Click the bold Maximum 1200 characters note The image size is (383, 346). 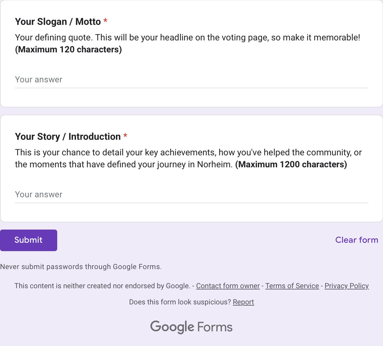pos(291,164)
